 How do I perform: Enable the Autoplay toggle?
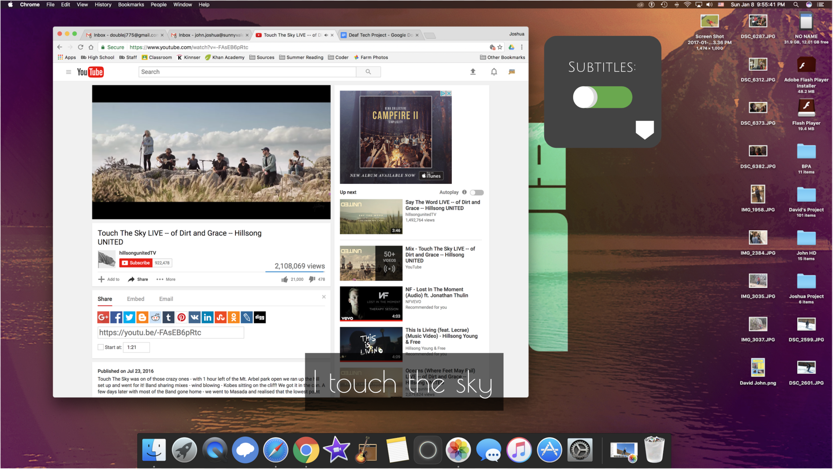click(x=477, y=192)
